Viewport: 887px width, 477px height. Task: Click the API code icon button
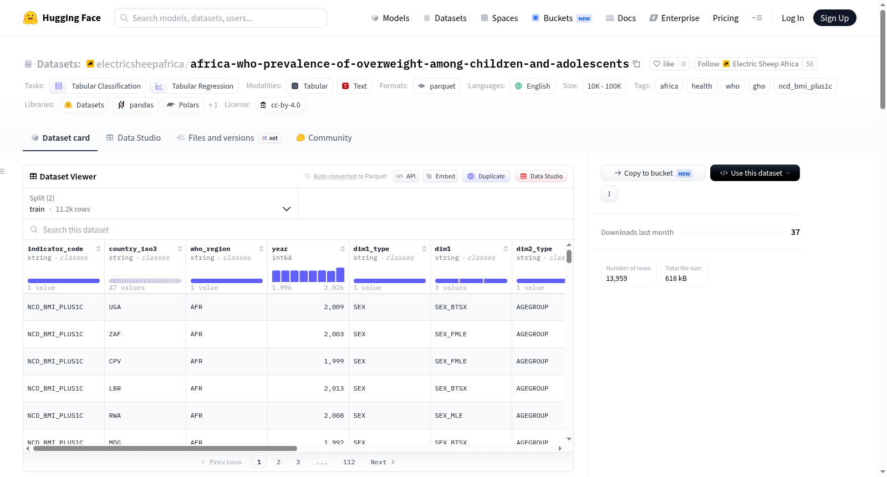[406, 176]
